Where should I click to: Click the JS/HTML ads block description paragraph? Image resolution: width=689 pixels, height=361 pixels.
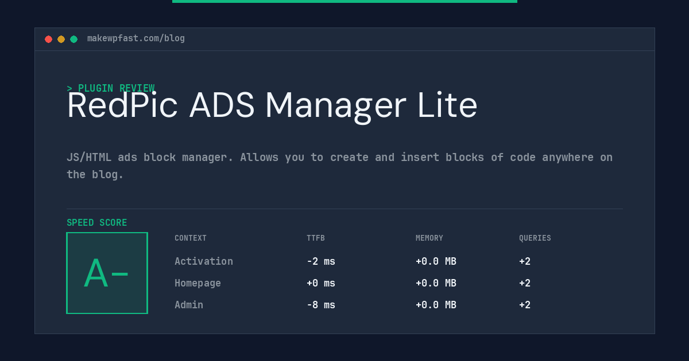(x=339, y=166)
